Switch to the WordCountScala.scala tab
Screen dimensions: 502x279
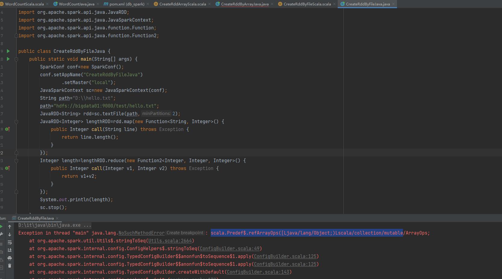click(24, 4)
